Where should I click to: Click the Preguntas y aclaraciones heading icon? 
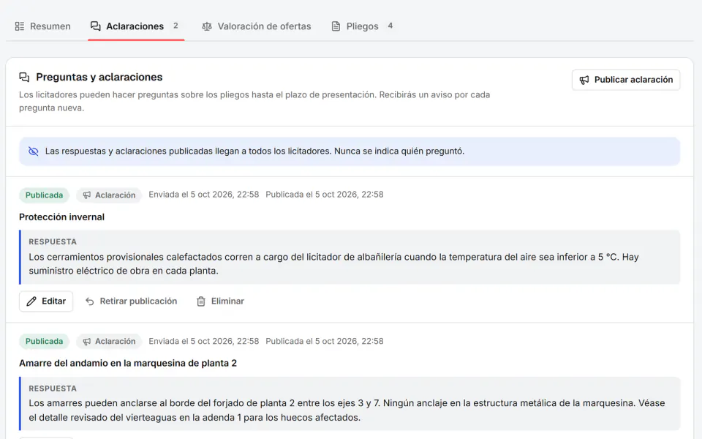pyautogui.click(x=24, y=77)
